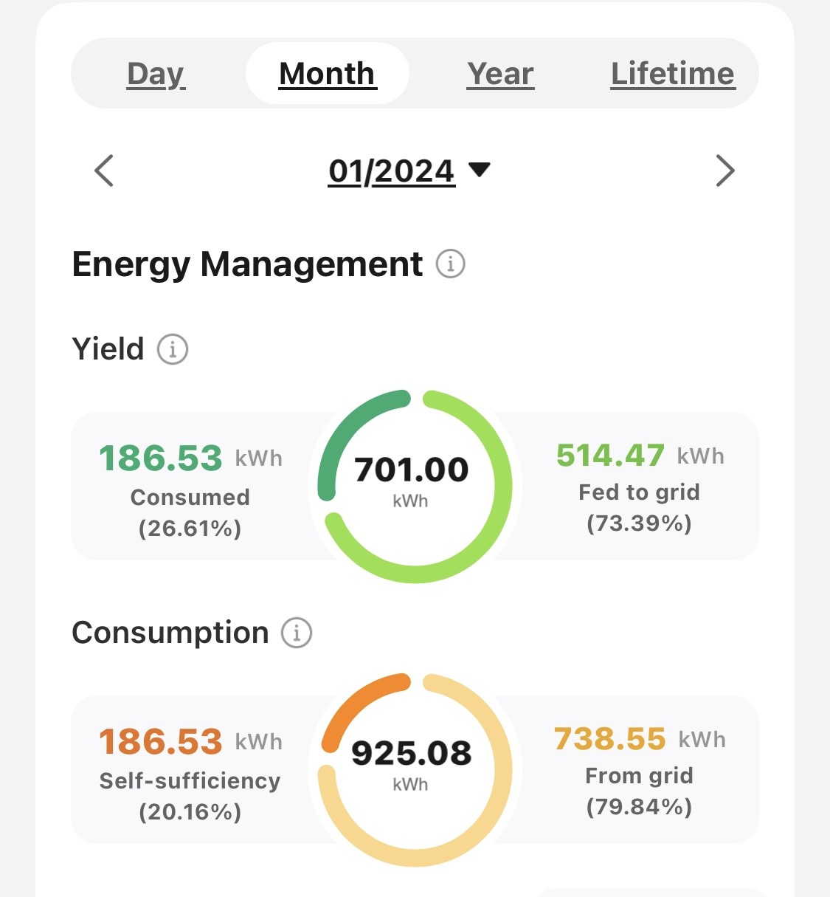The height and width of the screenshot is (897, 830).
Task: Click the Energy Management heading
Action: 247,264
